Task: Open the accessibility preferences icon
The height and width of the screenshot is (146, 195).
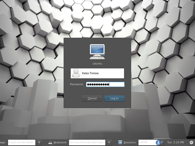Action: tap(158, 142)
